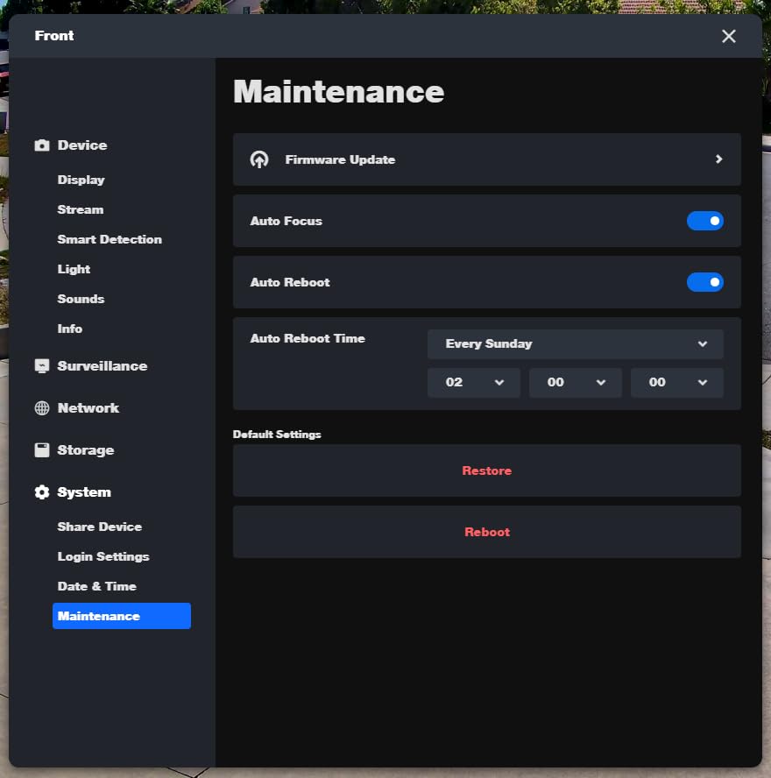Viewport: 771px width, 778px height.
Task: Open the hour dropdown showing 02
Action: (x=474, y=383)
